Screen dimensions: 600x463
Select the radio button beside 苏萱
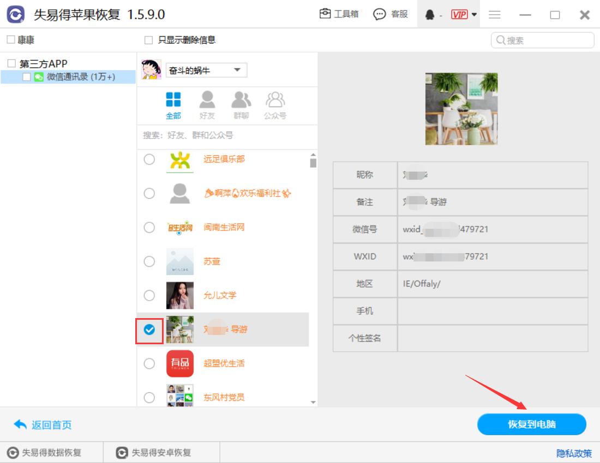149,261
